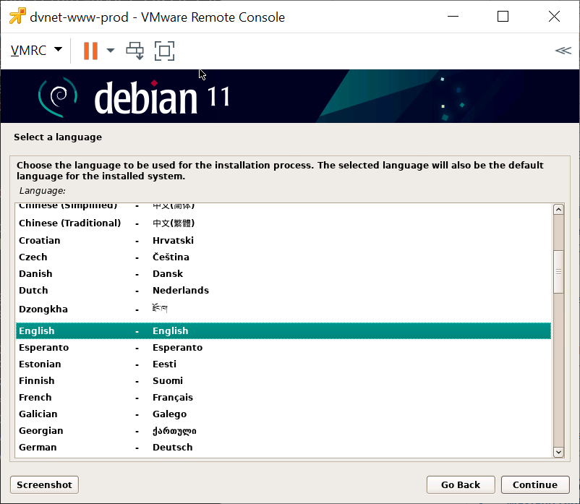Click the Screenshot button
The image size is (580, 504).
click(44, 484)
